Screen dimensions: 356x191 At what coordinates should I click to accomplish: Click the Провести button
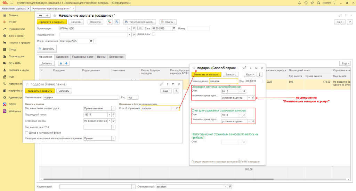coord(95,22)
